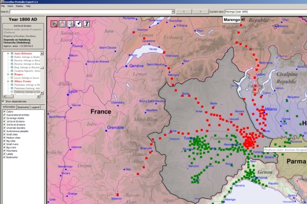Image resolution: width=307 pixels, height=204 pixels.
Task: Select the pointer selection tool on map
Action: click(54, 24)
